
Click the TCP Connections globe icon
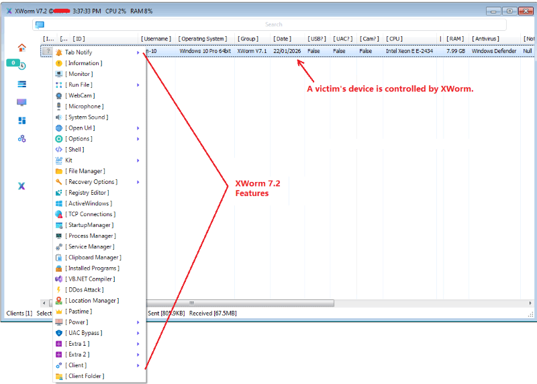point(59,214)
